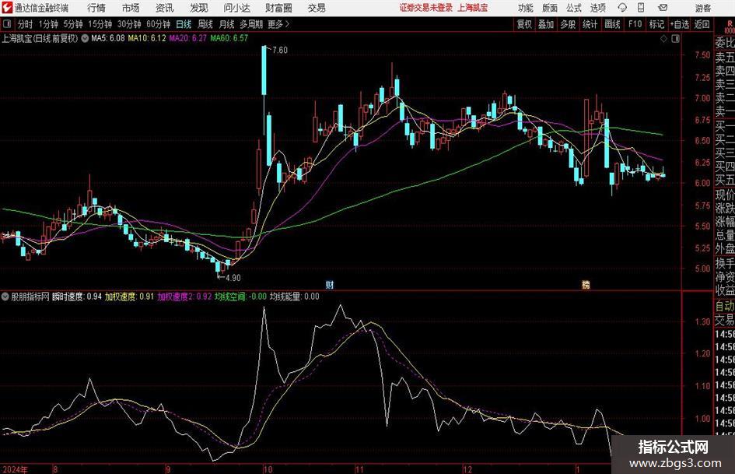The height and width of the screenshot is (474, 735).
Task: Open the 交易 menu
Action: click(x=317, y=8)
